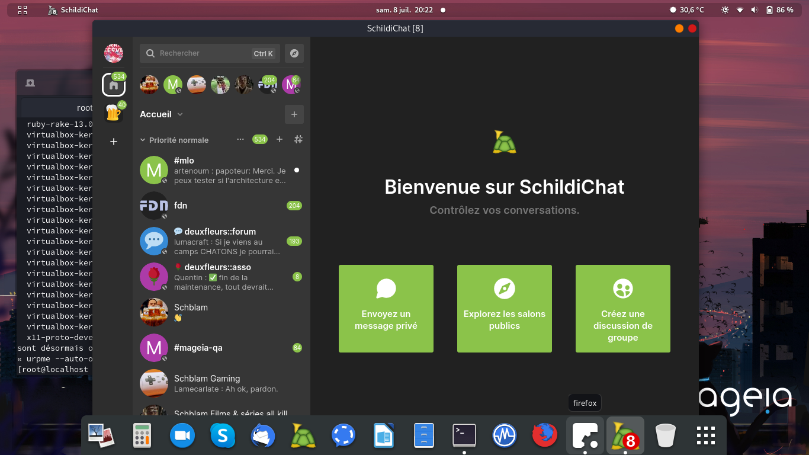The height and width of the screenshot is (455, 809).
Task: Open green M avatar in recent rooms row
Action: [x=173, y=85]
